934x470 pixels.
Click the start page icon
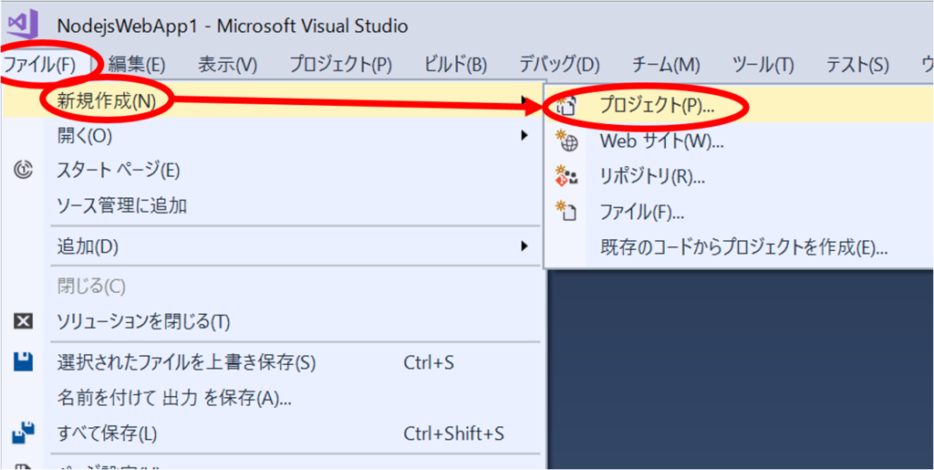[23, 171]
